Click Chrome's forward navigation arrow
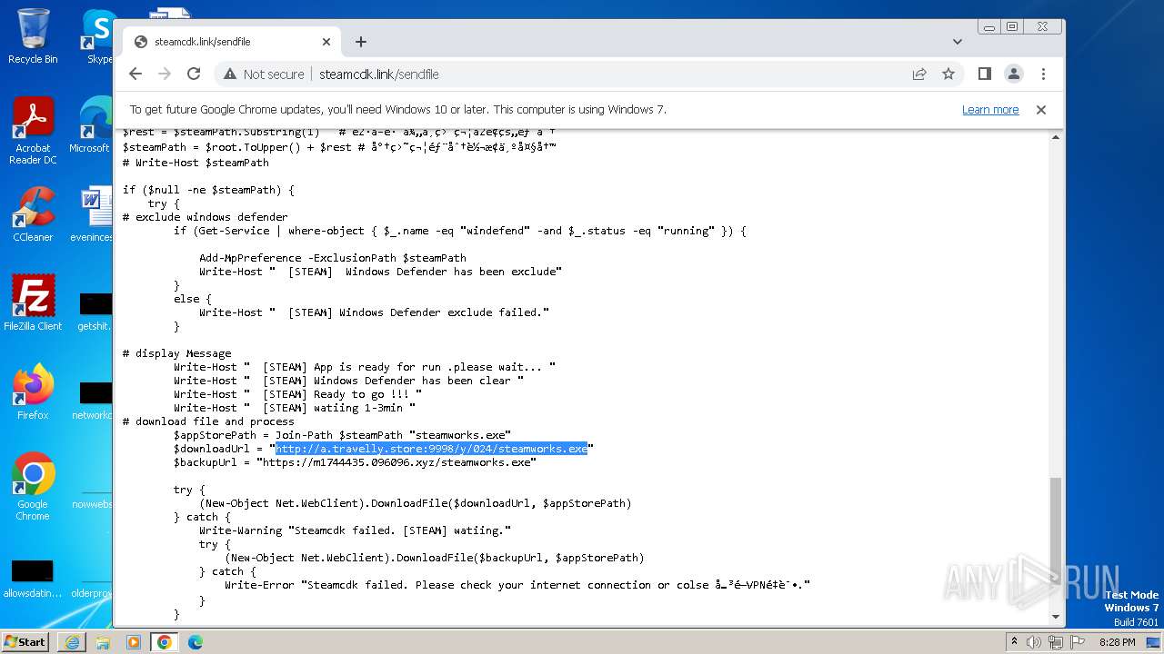 (x=165, y=74)
